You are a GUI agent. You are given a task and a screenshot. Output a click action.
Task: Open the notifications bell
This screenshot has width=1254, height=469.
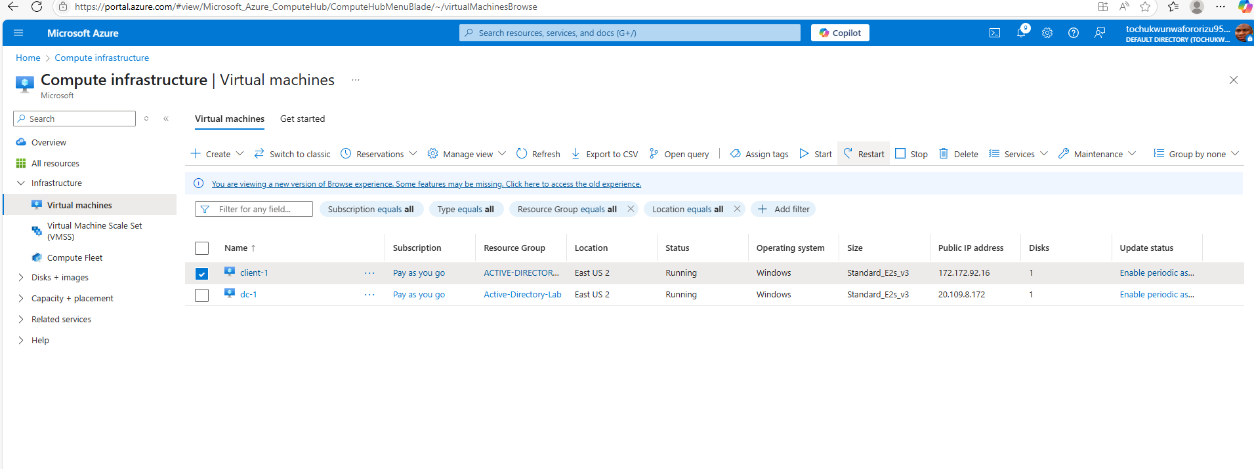pyautogui.click(x=1021, y=33)
